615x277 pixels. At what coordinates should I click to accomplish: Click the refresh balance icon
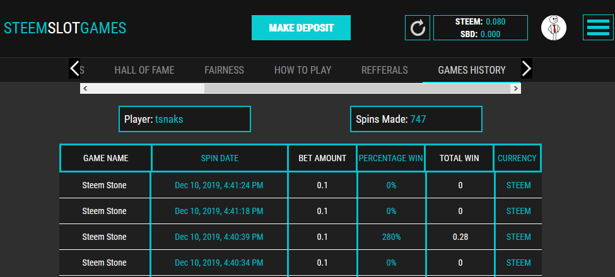pyautogui.click(x=418, y=28)
